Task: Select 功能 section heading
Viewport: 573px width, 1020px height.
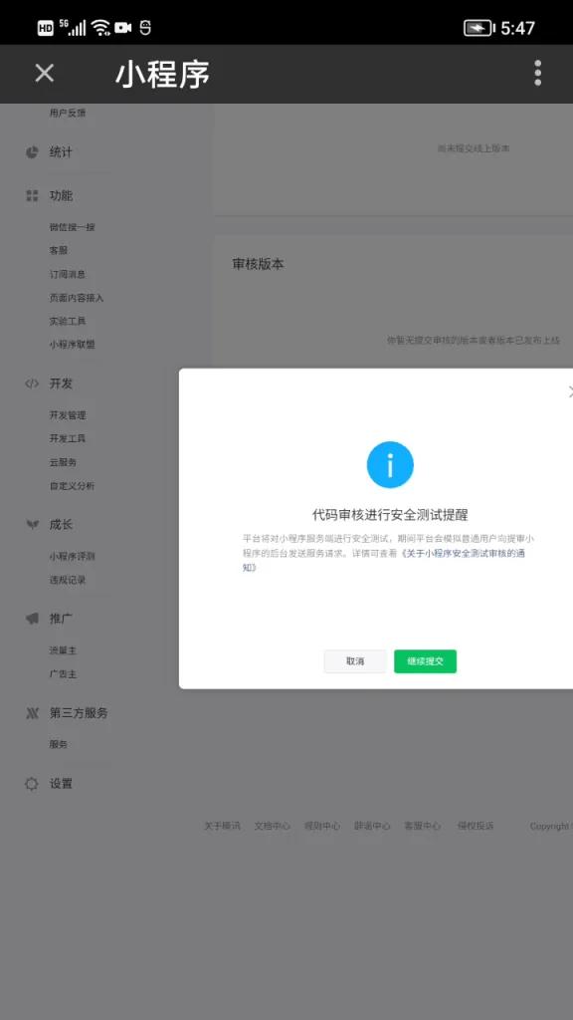Action: coord(61,196)
